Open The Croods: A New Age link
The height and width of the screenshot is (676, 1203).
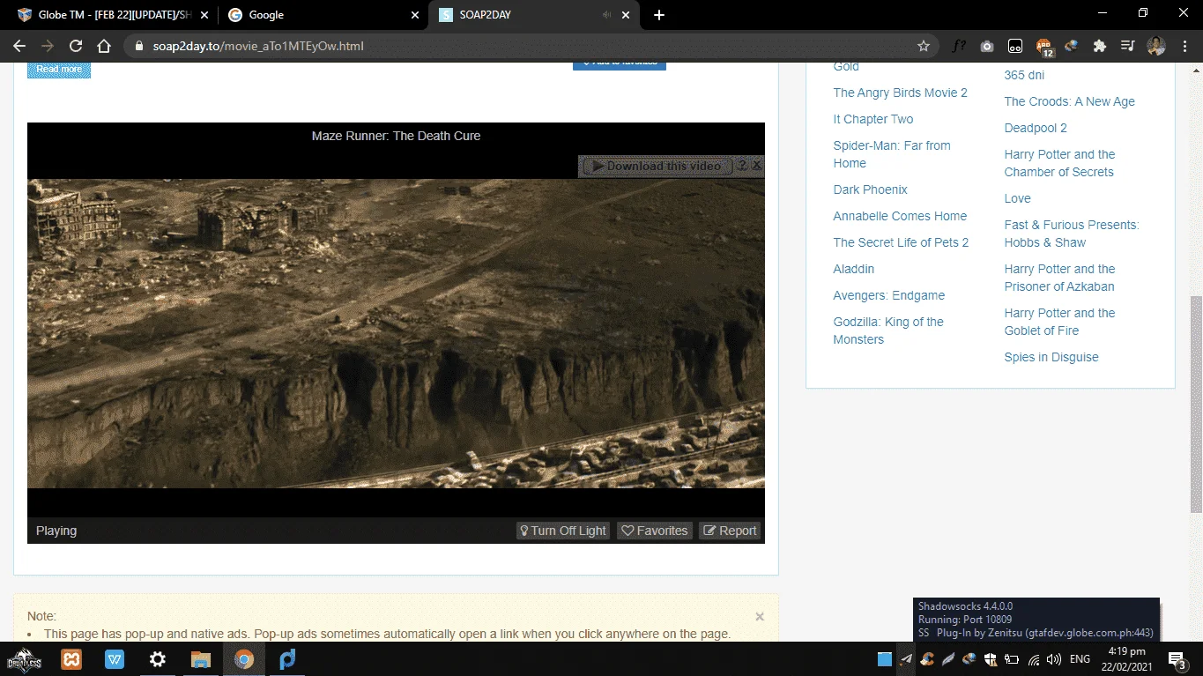point(1069,101)
